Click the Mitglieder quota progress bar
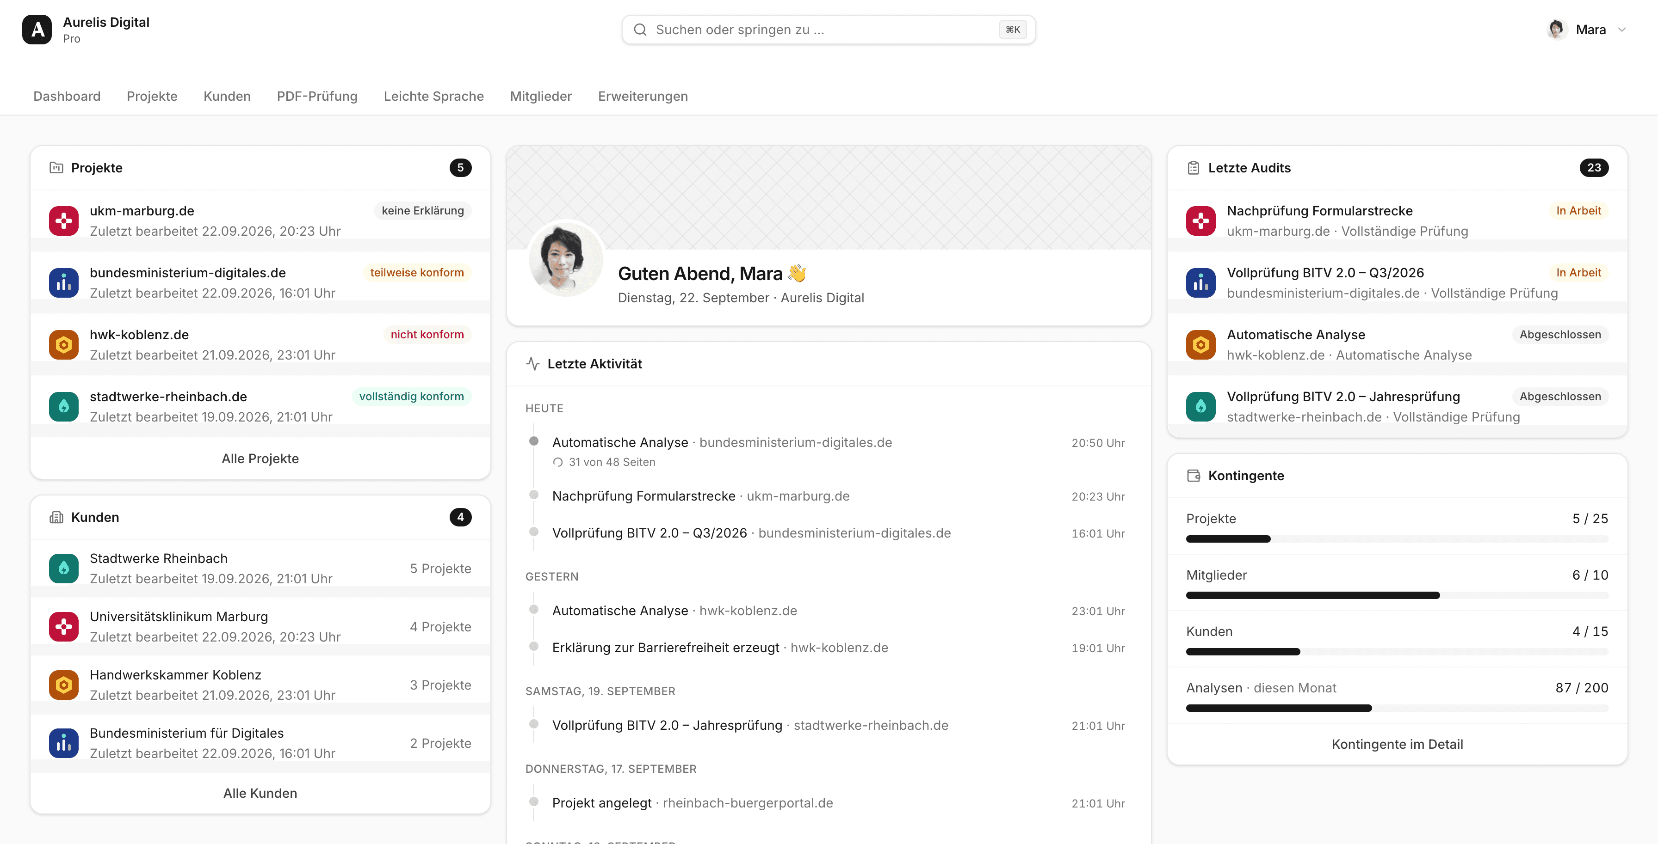The height and width of the screenshot is (844, 1658). pos(1398,596)
